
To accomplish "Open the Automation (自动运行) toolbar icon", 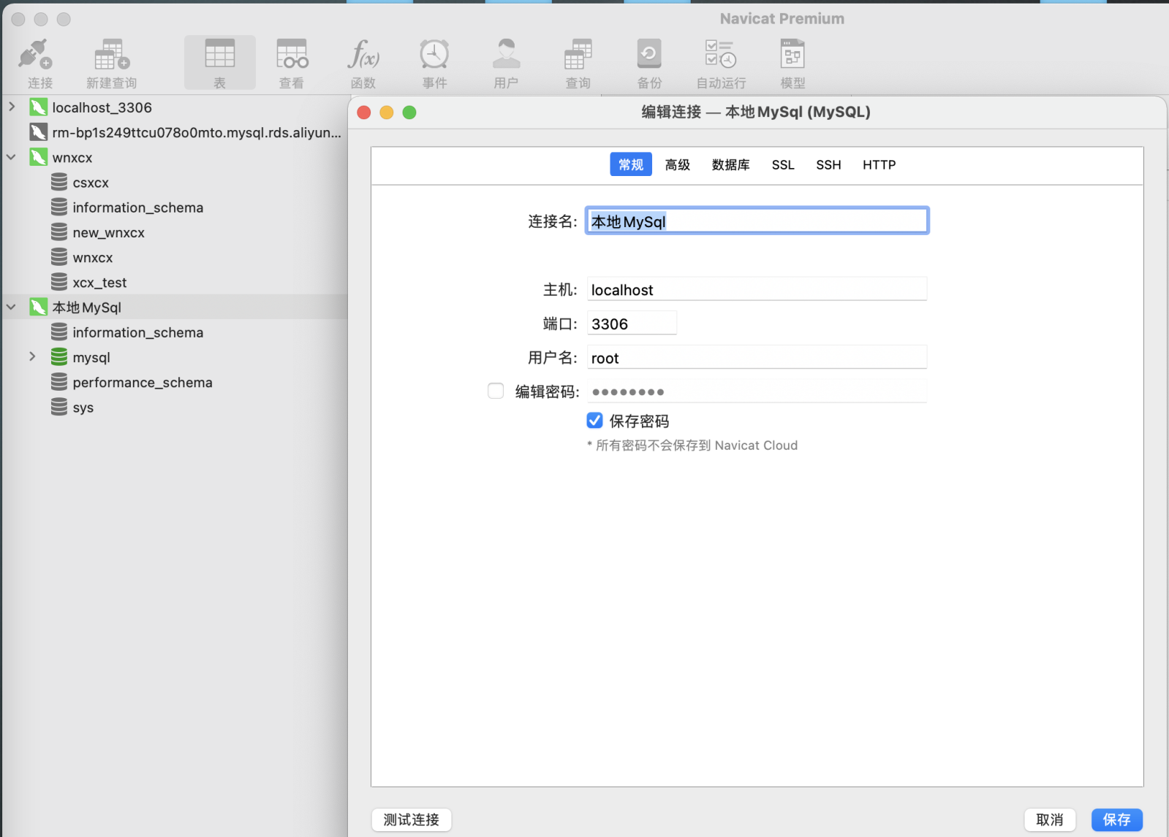I will pyautogui.click(x=720, y=55).
